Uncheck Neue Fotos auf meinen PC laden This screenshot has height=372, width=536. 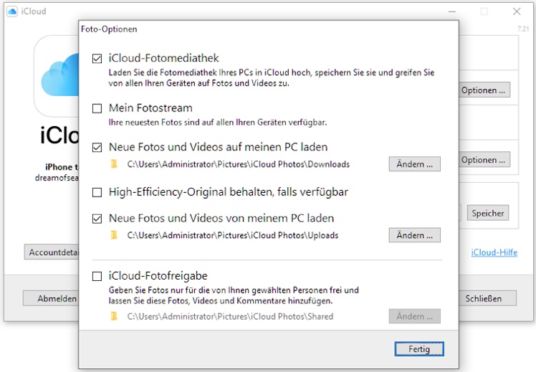pos(97,147)
